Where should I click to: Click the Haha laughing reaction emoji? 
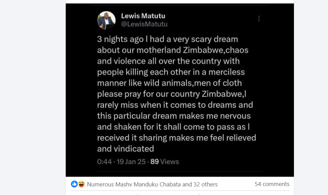coord(81,184)
